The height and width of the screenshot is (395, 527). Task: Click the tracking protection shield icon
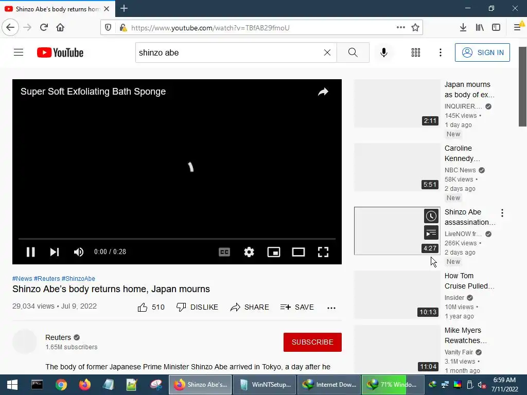pos(108,28)
